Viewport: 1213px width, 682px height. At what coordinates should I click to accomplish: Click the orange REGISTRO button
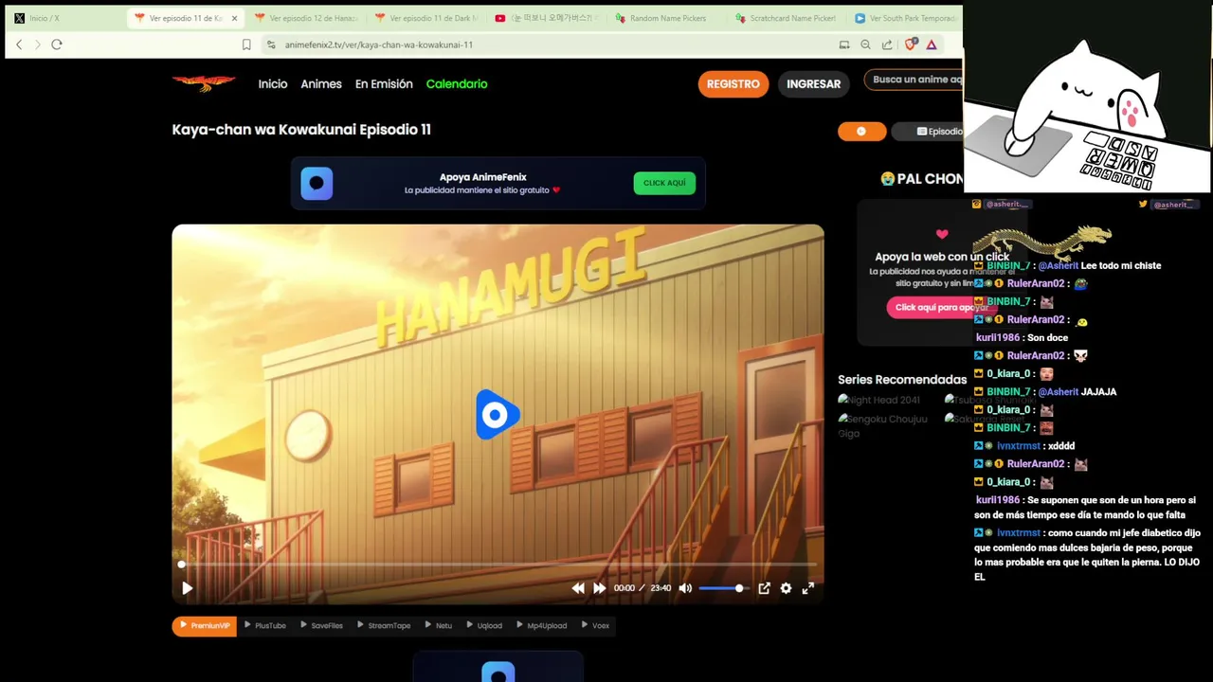coord(733,84)
